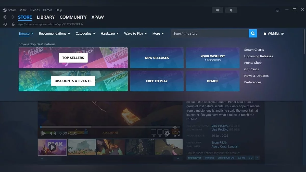Screen dimensions: 306x172
Task: Open the Steam Charts link
Action: click(x=254, y=50)
